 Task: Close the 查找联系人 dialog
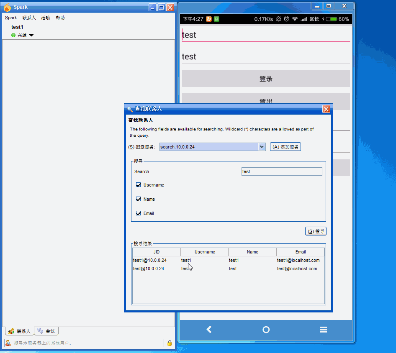326,109
